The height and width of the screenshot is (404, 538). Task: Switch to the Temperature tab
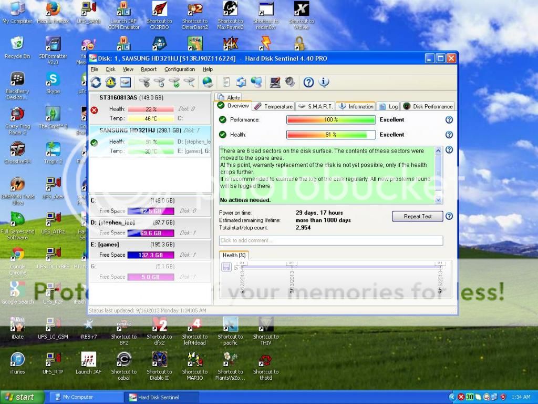click(273, 106)
